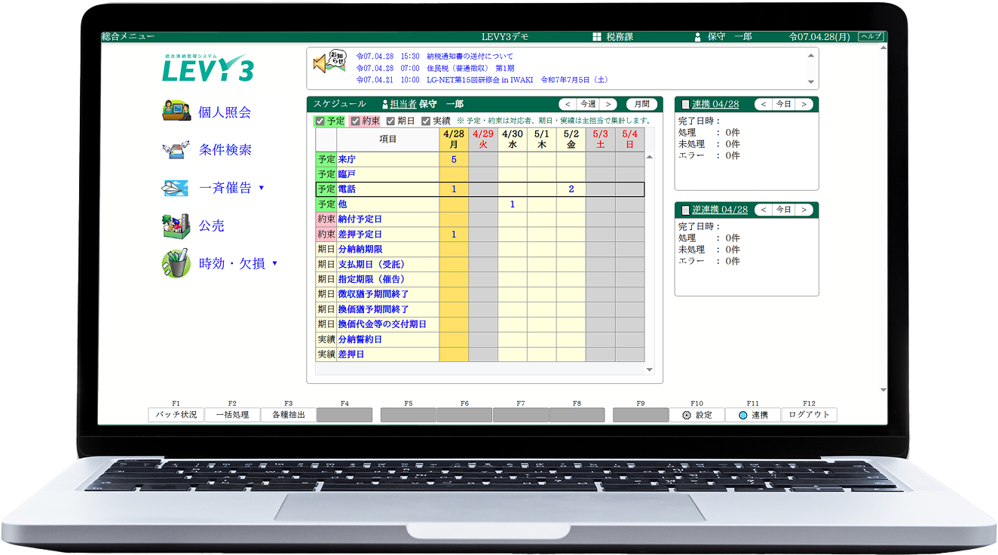Toggle the 約束 checkbox
998x555 pixels.
356,121
